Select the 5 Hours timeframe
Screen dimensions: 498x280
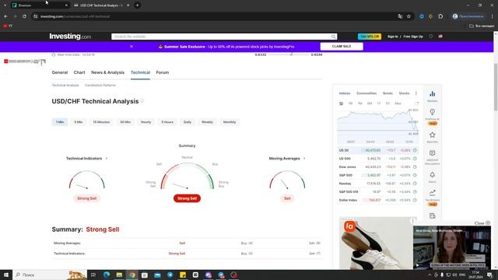point(167,122)
